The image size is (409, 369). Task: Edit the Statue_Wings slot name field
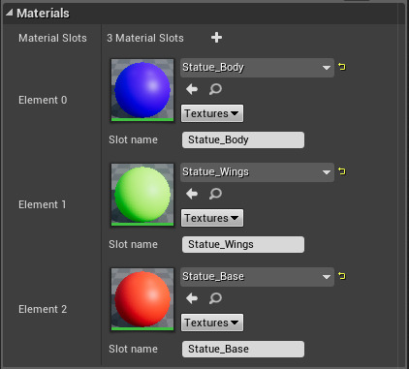click(243, 244)
